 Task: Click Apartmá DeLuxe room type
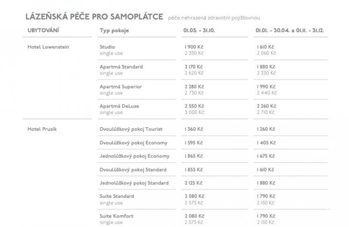click(x=119, y=106)
